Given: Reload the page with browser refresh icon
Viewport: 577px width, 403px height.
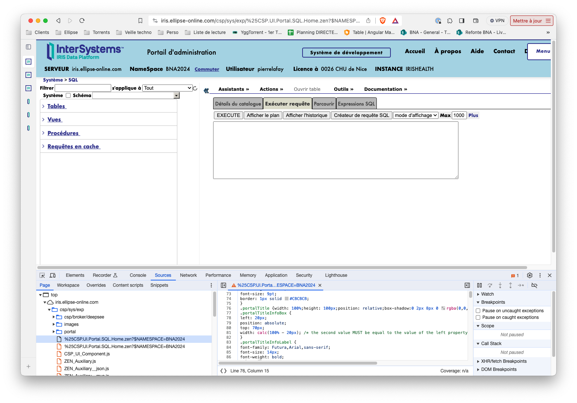Looking at the screenshot, I should point(82,21).
